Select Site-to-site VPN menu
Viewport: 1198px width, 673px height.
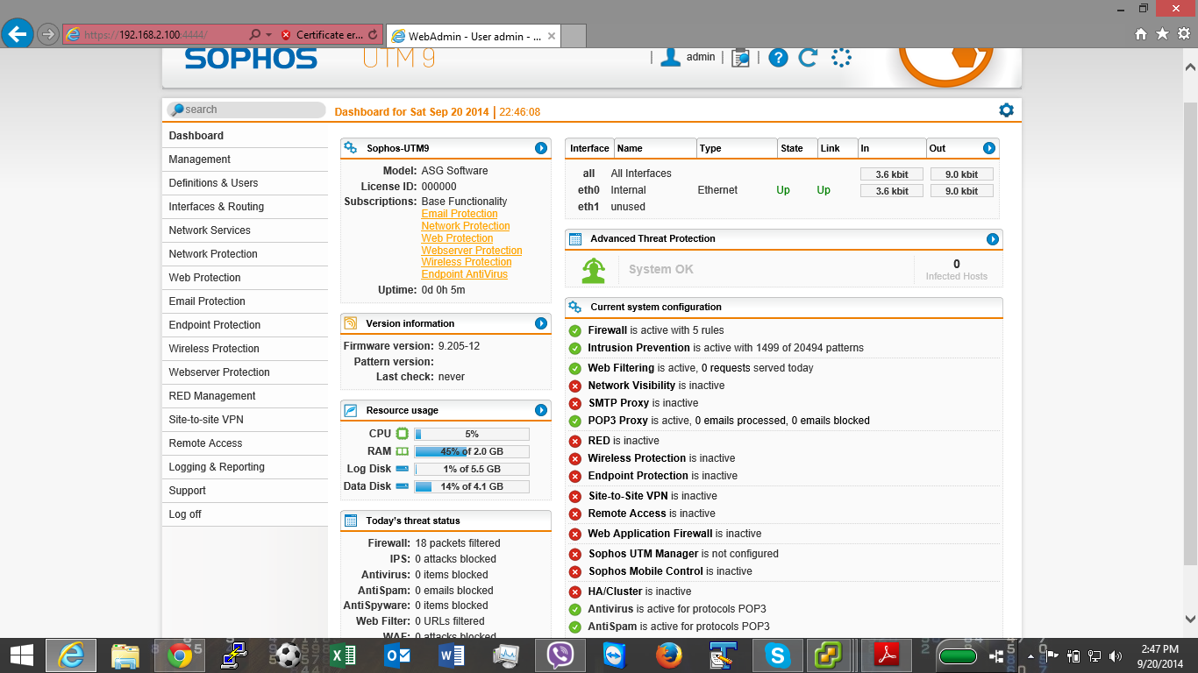point(246,420)
